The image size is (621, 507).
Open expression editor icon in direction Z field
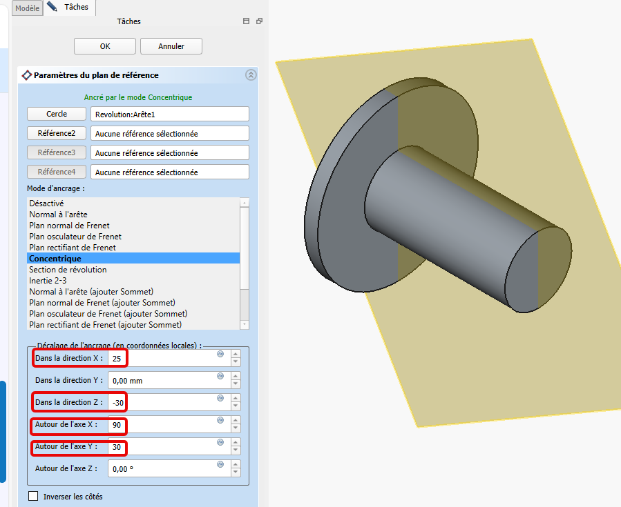pyautogui.click(x=220, y=399)
